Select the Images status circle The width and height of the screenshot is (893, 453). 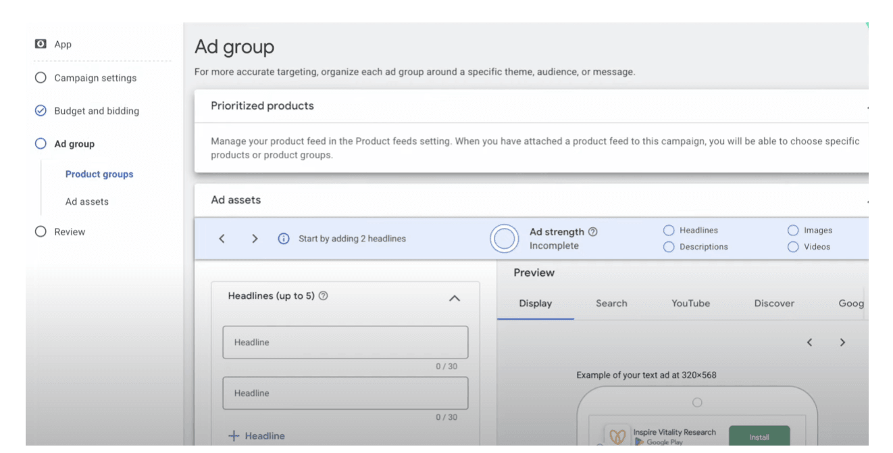coord(793,231)
